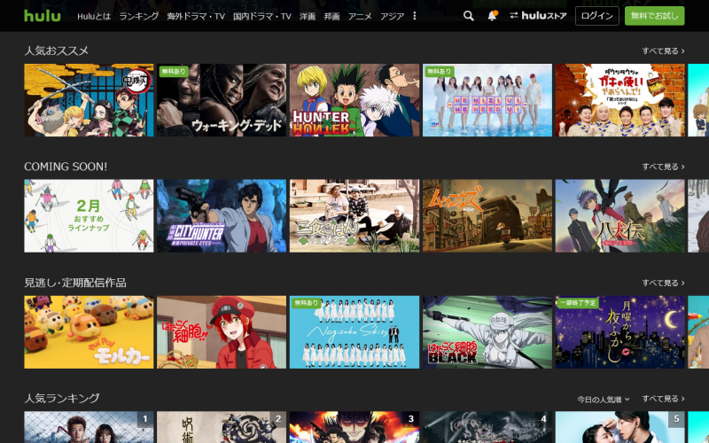The height and width of the screenshot is (443, 709).
Task: Open the notifications bell icon
Action: (x=493, y=16)
